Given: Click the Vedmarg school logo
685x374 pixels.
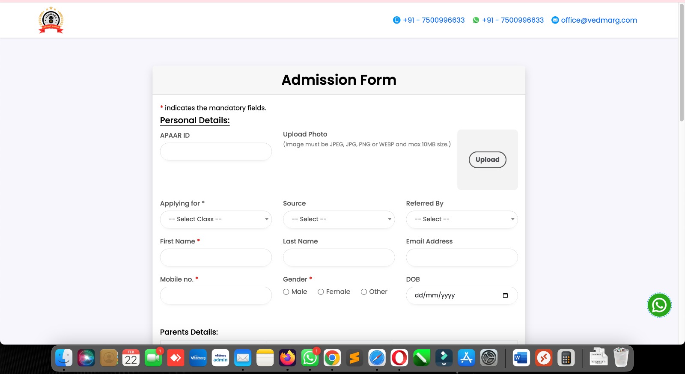Looking at the screenshot, I should coord(51,20).
